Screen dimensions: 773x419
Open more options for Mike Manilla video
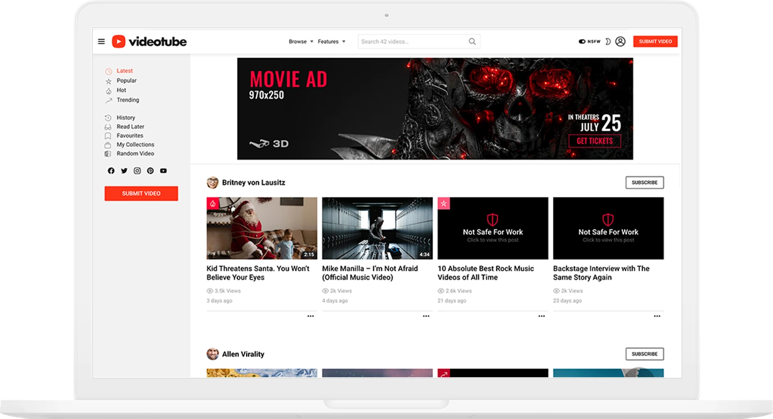[x=426, y=316]
